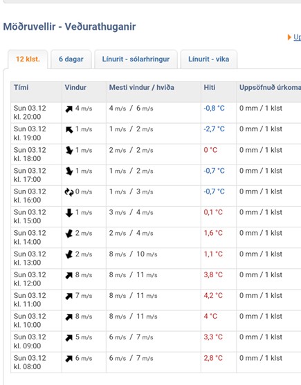
Task: Open the Línurit - sólarhringur tab
Action: point(136,59)
